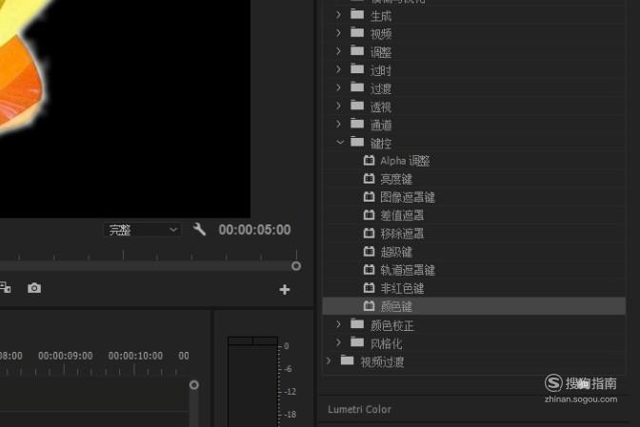
Task: Click the 颜色键 effect icon
Action: [369, 305]
